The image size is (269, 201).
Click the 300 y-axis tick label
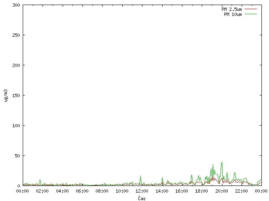(x=16, y=5)
